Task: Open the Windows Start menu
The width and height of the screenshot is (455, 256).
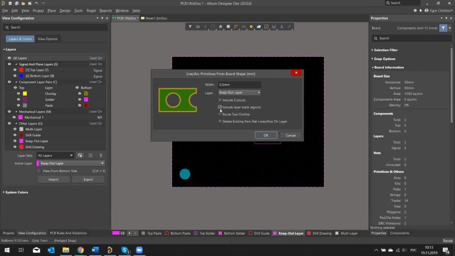Action: [7, 250]
